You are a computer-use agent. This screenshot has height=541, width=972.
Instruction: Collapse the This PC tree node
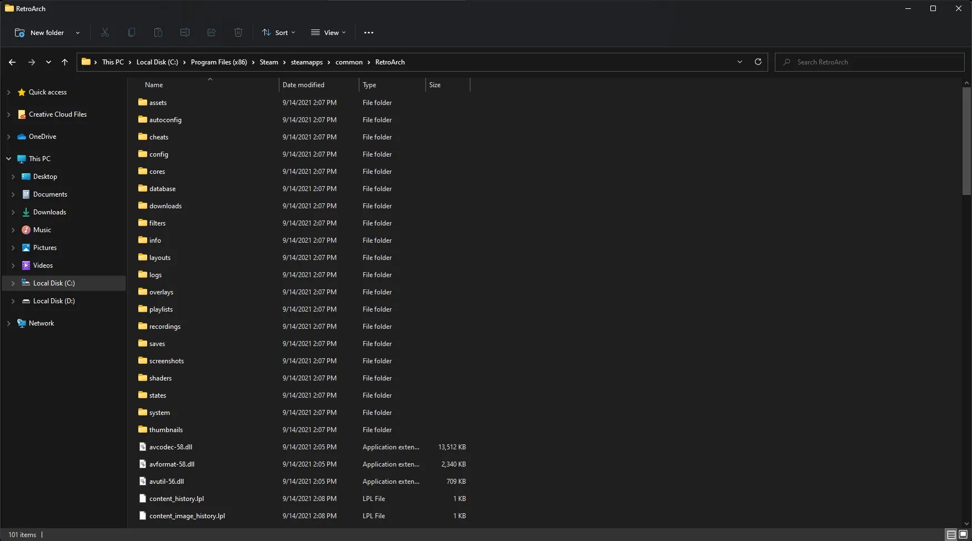point(8,159)
